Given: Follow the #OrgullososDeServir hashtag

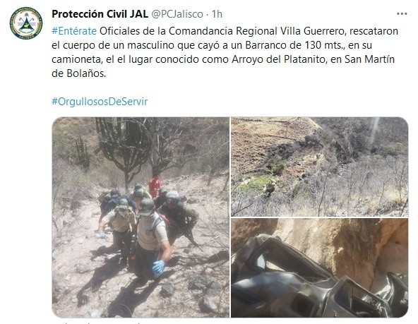Looking at the screenshot, I should pos(100,102).
